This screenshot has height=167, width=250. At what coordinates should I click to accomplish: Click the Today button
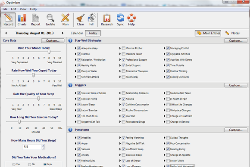click(93, 33)
